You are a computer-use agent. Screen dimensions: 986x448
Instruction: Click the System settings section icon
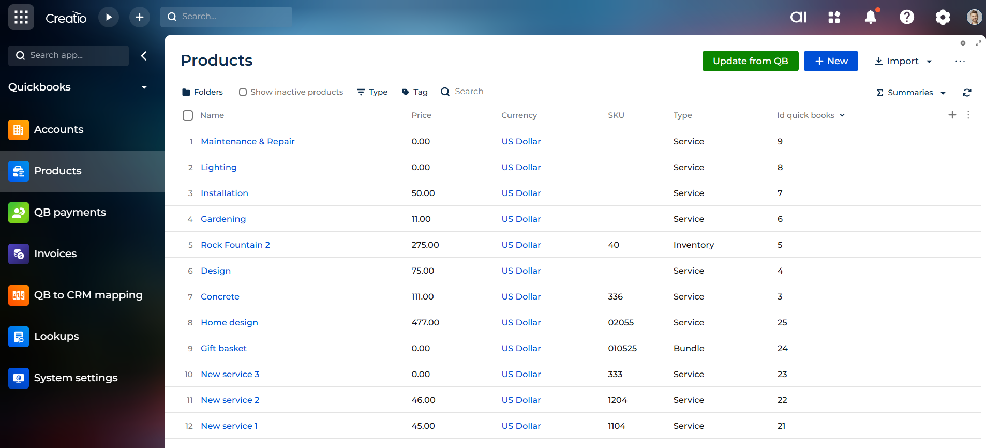tap(19, 378)
